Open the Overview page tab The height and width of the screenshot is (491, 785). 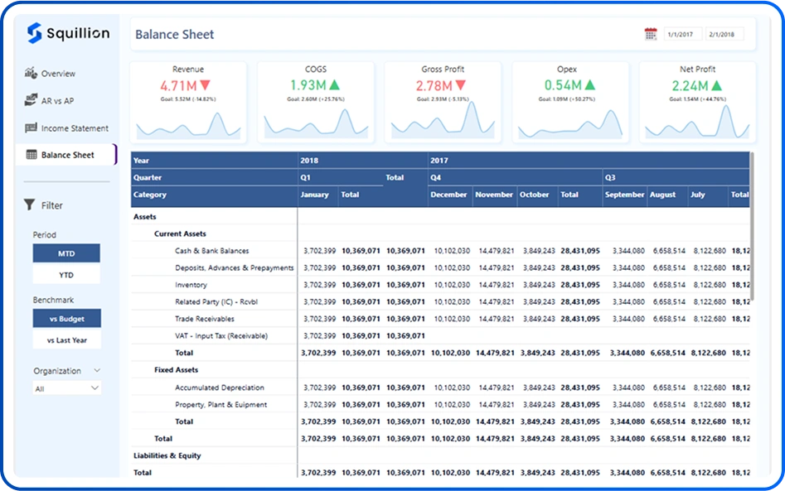point(58,74)
